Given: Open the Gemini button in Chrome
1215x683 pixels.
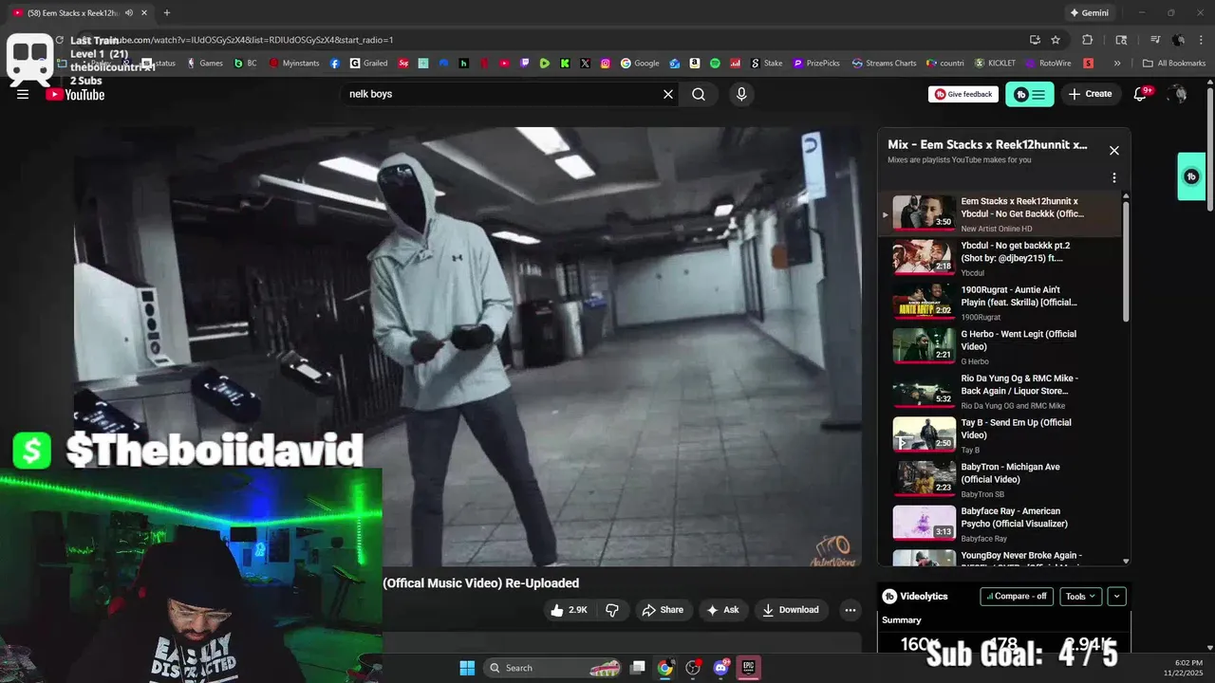Looking at the screenshot, I should [1089, 13].
